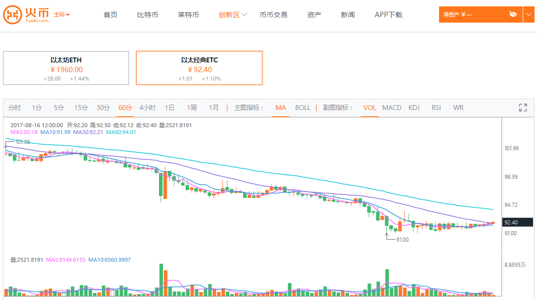Screen dimensions: 537x300
Task: Click the Huobi flame logo icon
Action: click(12, 15)
